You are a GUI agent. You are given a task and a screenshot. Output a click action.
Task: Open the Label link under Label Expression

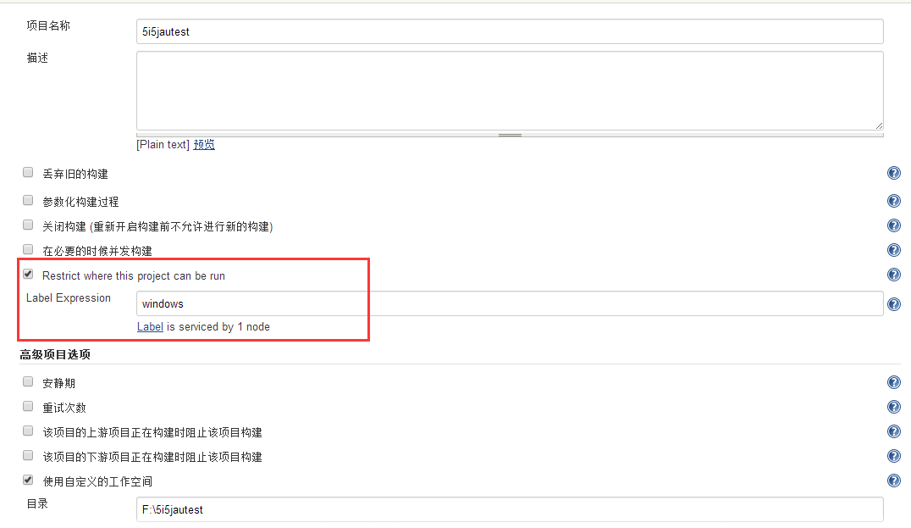click(150, 327)
